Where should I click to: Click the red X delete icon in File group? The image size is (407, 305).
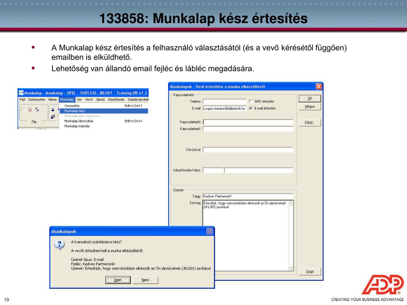30,110
